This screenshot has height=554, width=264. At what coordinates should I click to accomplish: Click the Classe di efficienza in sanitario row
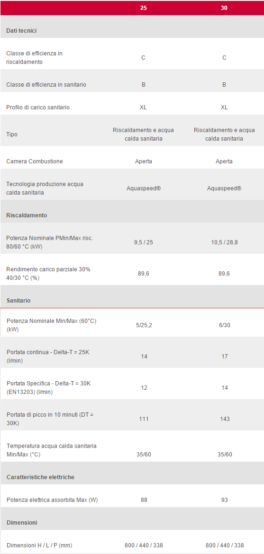pos(132,85)
